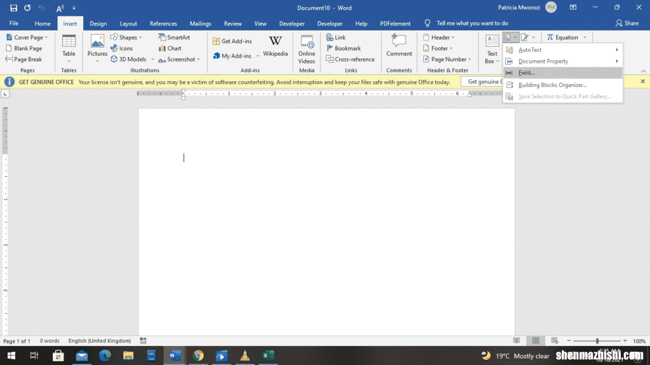This screenshot has width=650, height=365.
Task: Switch to Read Mode view
Action: 517,340
